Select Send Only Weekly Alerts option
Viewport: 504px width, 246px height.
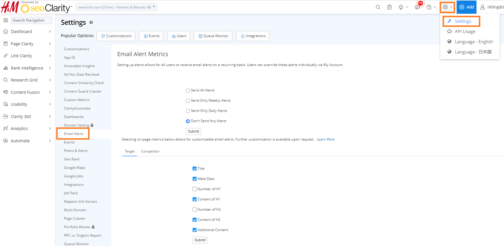point(188,101)
